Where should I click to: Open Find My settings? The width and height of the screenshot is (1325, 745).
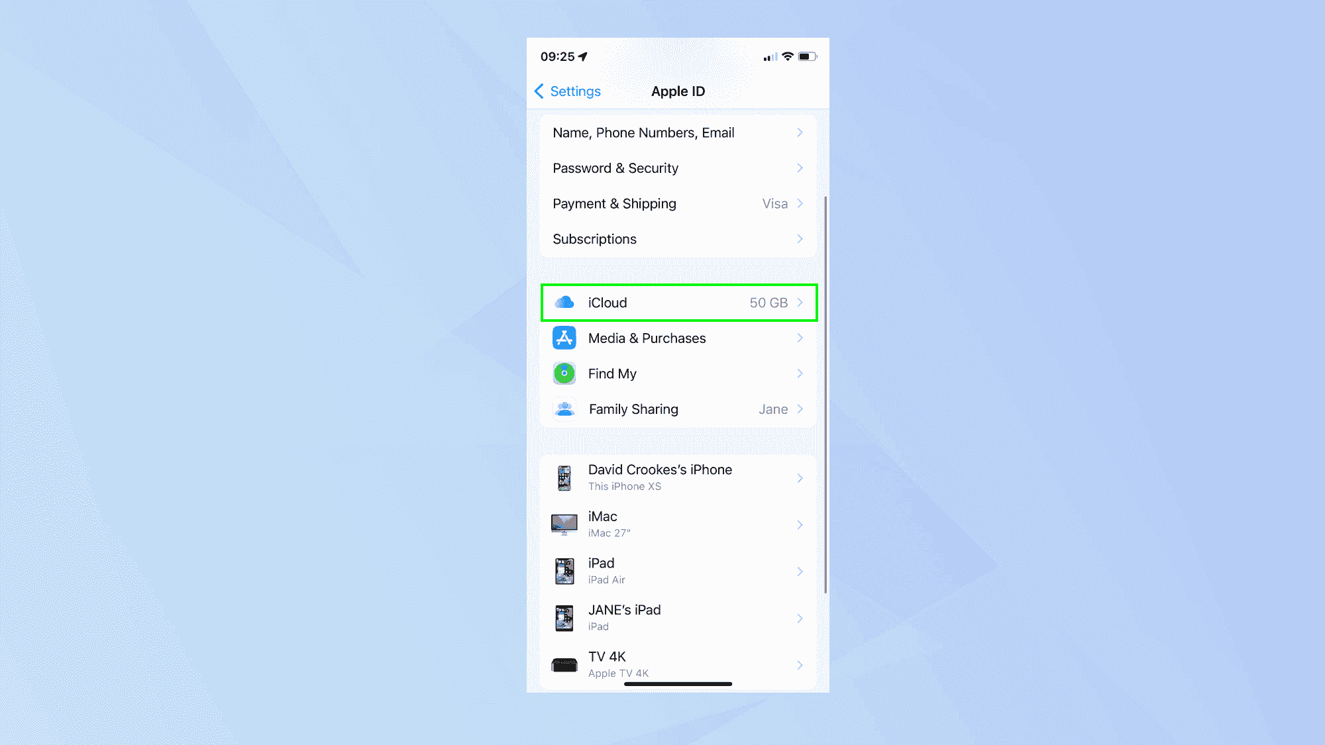[678, 373]
